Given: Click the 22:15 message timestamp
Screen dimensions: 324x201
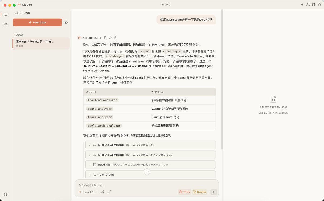Looking at the screenshot, I should pyautogui.click(x=98, y=38).
